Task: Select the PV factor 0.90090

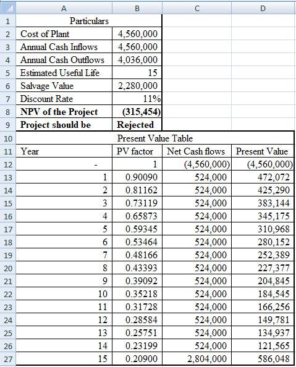Action: (x=137, y=177)
